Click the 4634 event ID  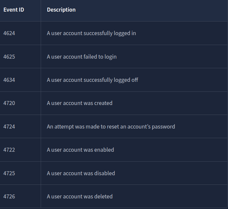9,80
